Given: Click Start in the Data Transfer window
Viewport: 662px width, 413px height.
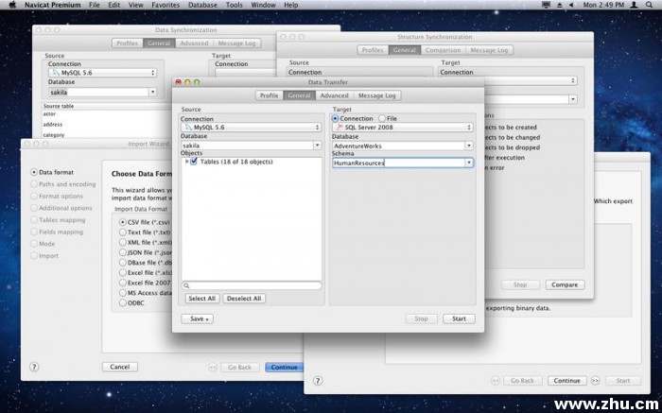Looking at the screenshot, I should (x=459, y=318).
